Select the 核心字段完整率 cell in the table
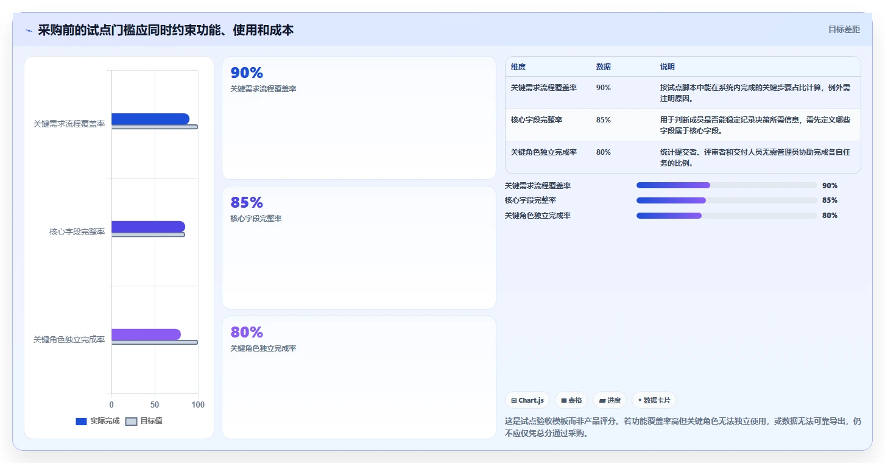The height and width of the screenshot is (463, 885). (x=537, y=120)
